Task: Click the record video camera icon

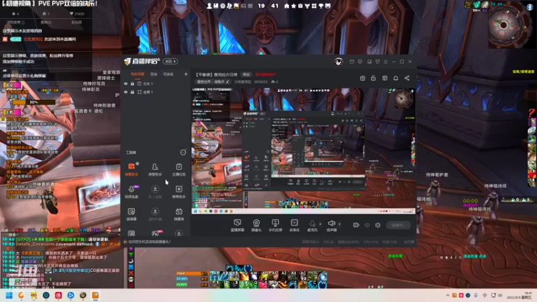Action: (356, 225)
